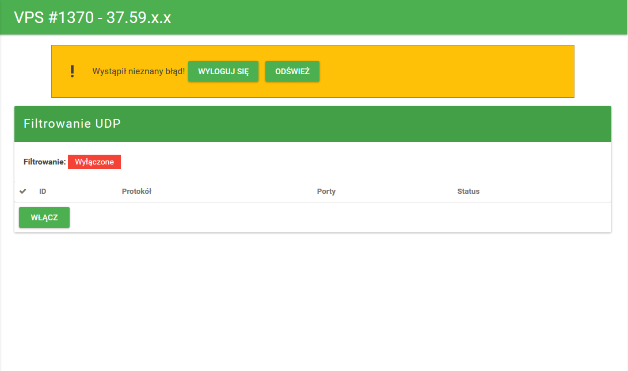Select the Porty column header
628x371 pixels.
[326, 191]
